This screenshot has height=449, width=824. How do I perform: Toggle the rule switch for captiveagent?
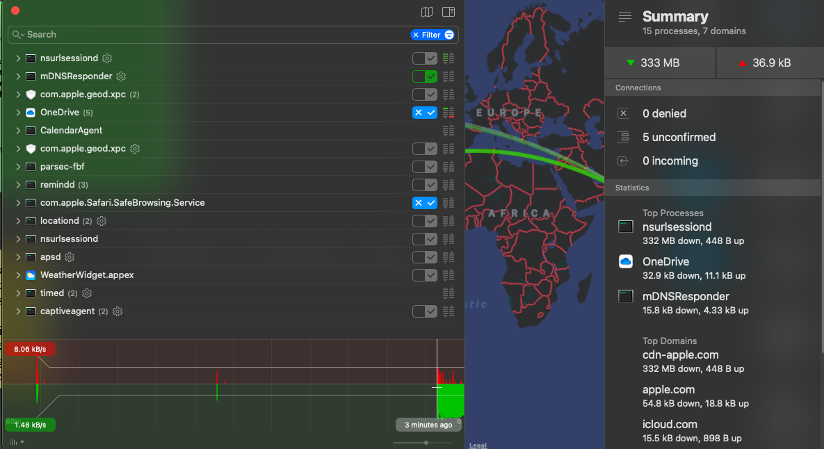pos(425,311)
